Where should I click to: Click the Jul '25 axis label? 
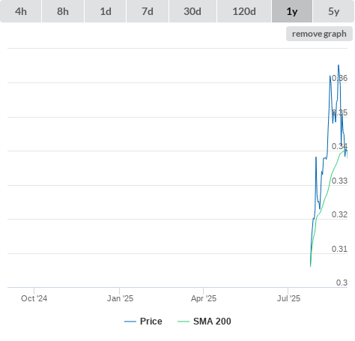288,298
